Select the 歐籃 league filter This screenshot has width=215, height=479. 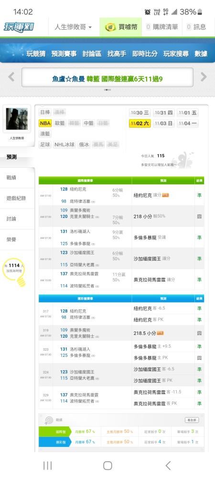pyautogui.click(x=60, y=123)
